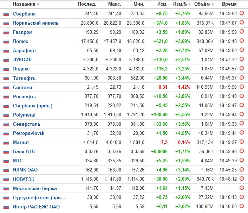Click the clock icon in Интер РАО row
248x213 pixels.
pos(242,206)
